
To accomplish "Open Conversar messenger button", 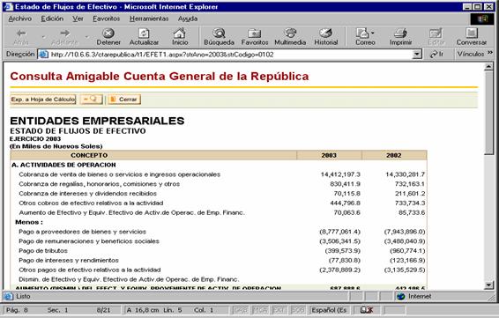I will pyautogui.click(x=472, y=37).
